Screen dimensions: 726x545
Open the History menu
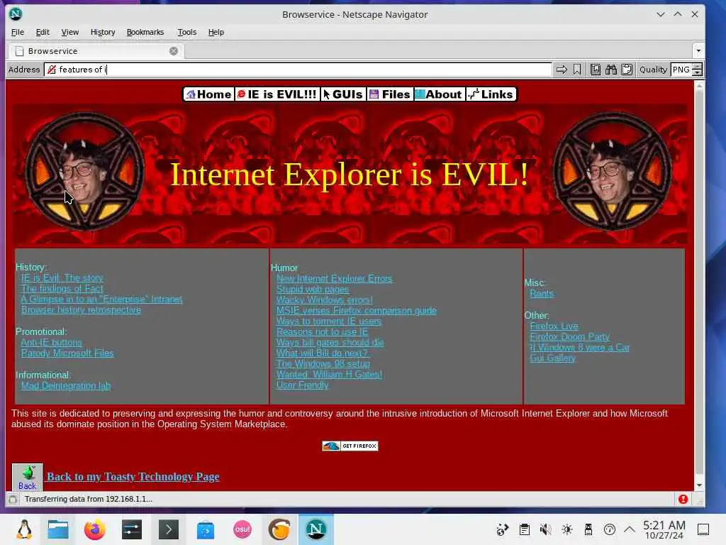click(x=103, y=32)
